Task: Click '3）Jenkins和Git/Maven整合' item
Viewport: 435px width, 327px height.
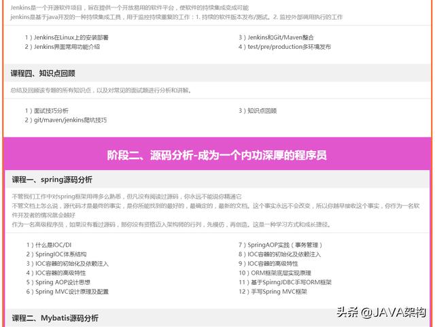Action: coord(276,37)
